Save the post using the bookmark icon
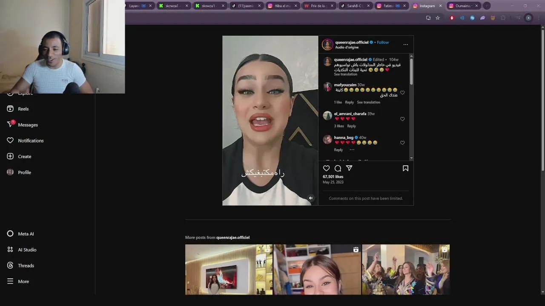Viewport: 545px width, 306px height. (405, 168)
